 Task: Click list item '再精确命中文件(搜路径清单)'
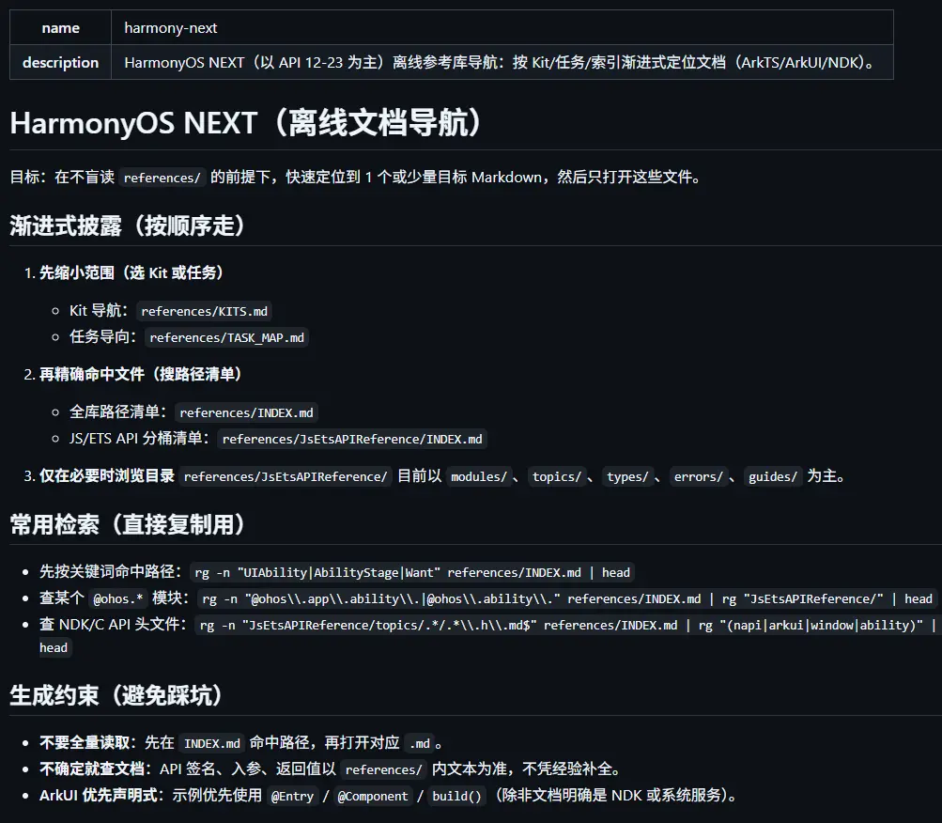[x=140, y=375]
